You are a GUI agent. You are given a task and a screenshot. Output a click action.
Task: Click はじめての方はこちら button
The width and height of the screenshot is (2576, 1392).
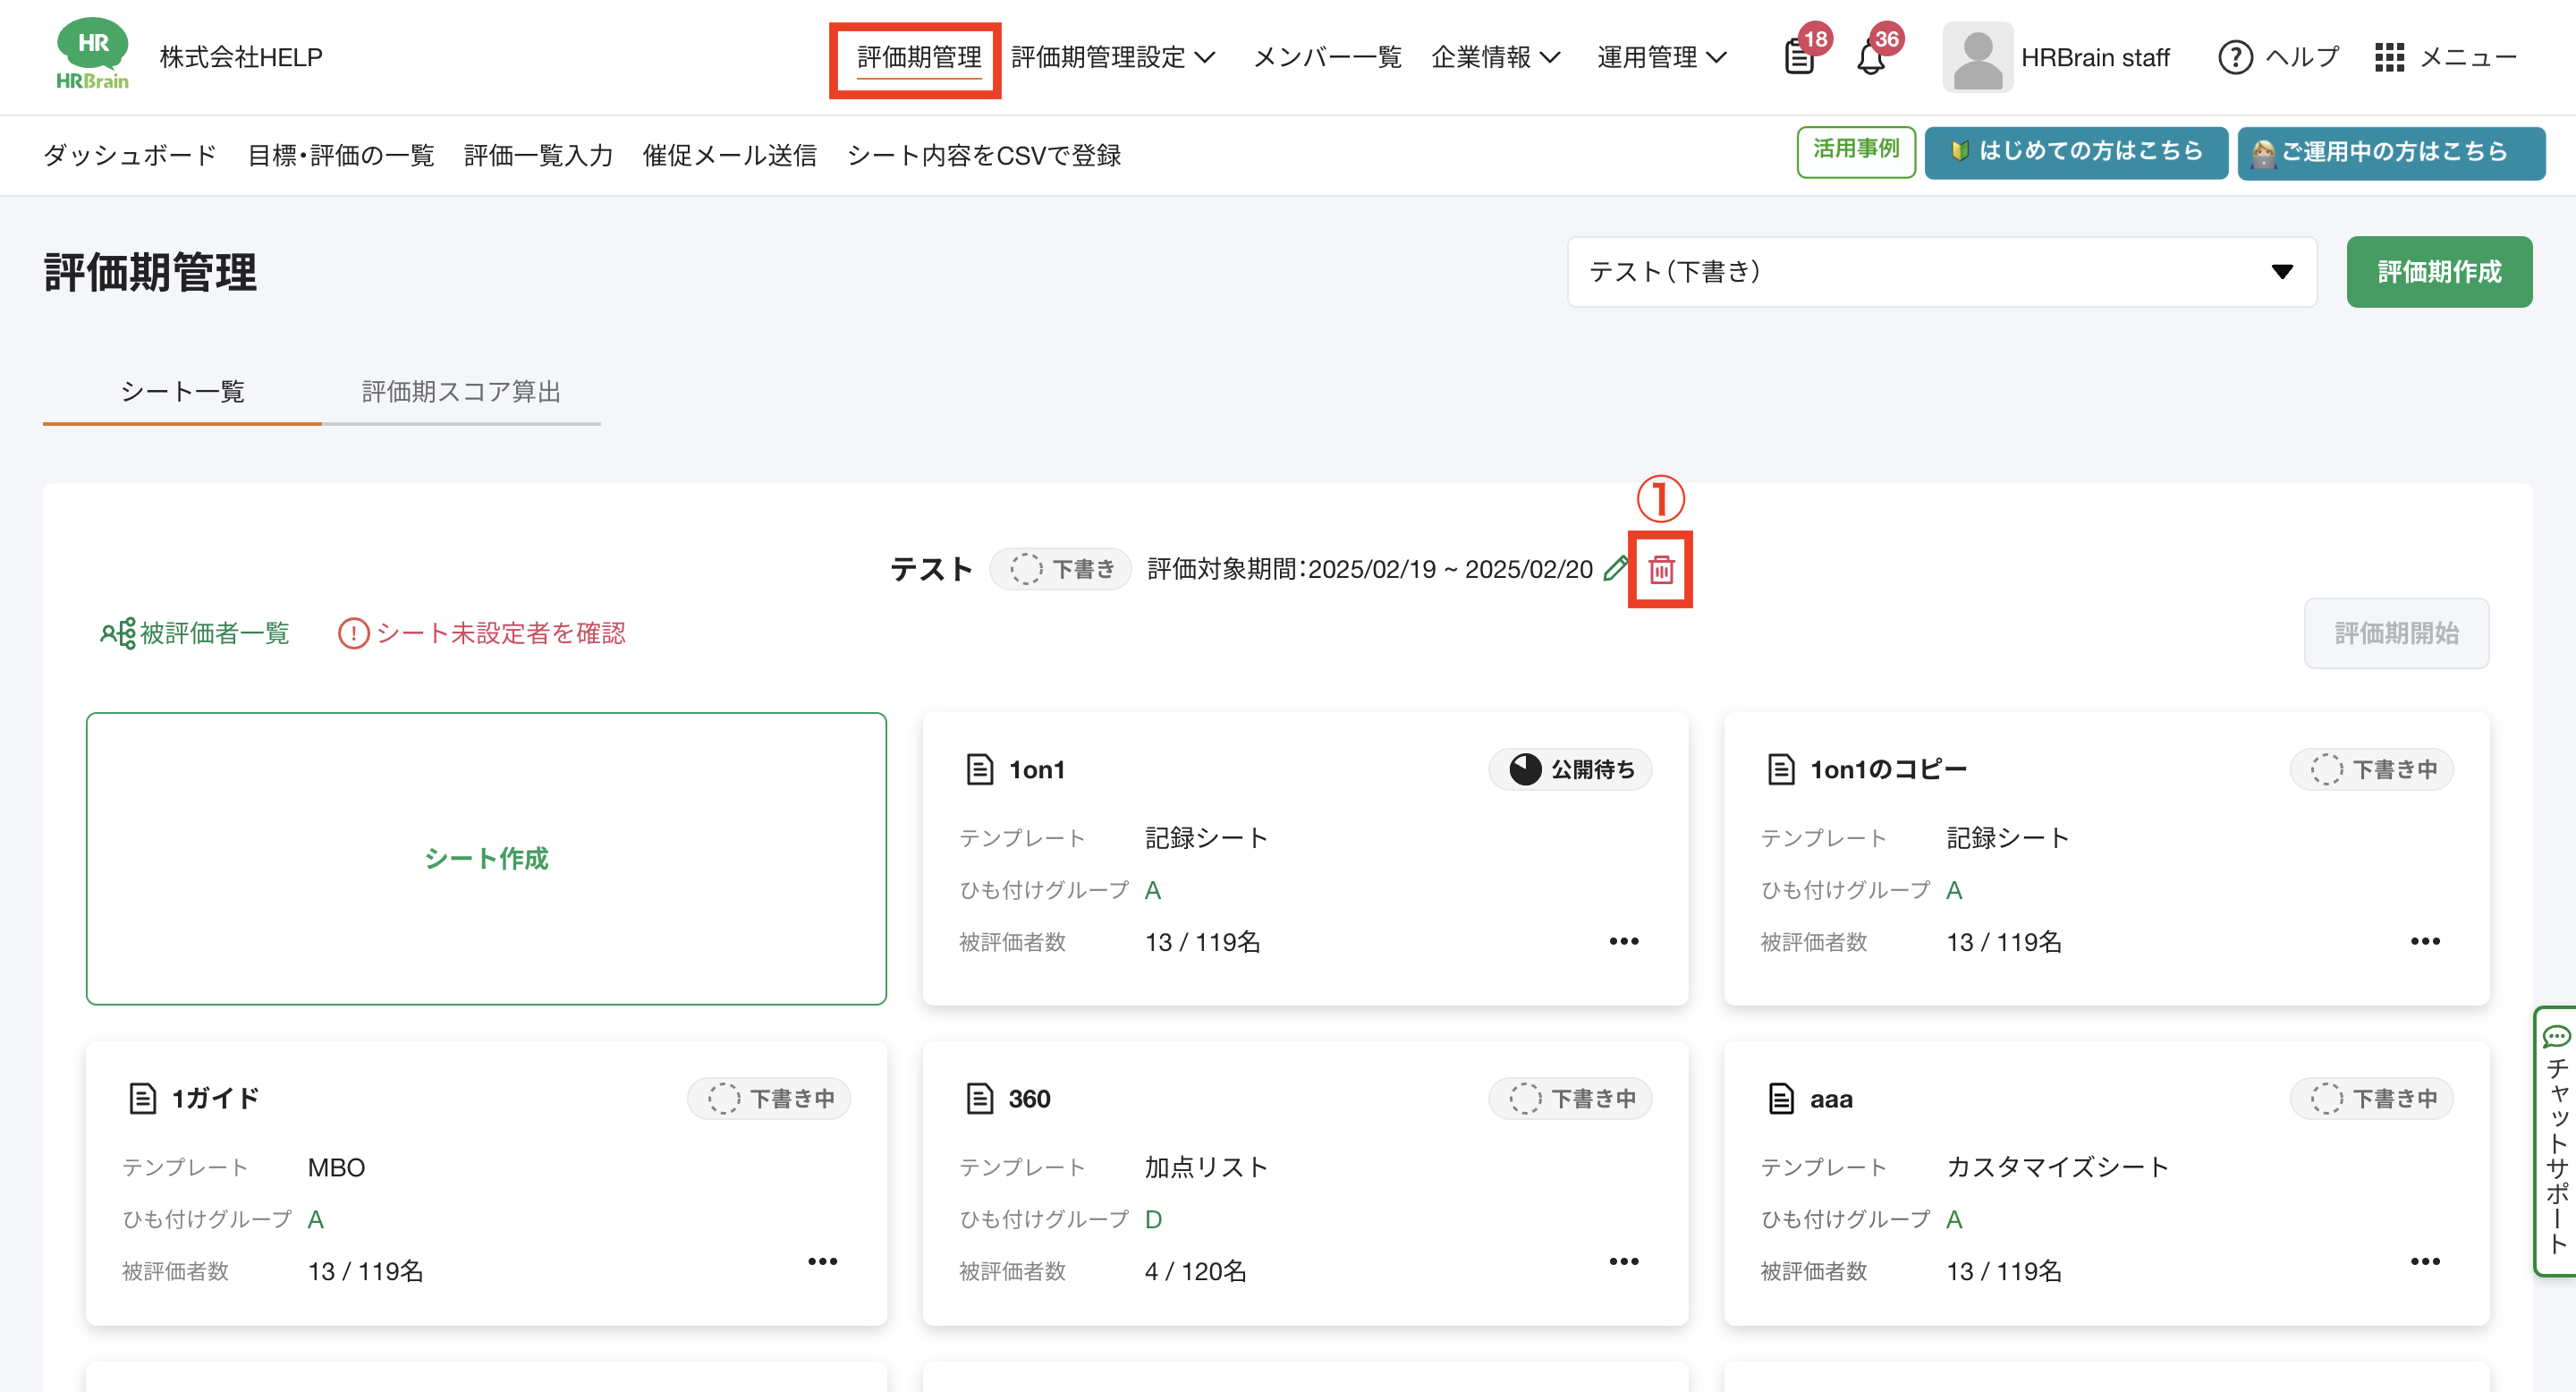tap(2076, 152)
